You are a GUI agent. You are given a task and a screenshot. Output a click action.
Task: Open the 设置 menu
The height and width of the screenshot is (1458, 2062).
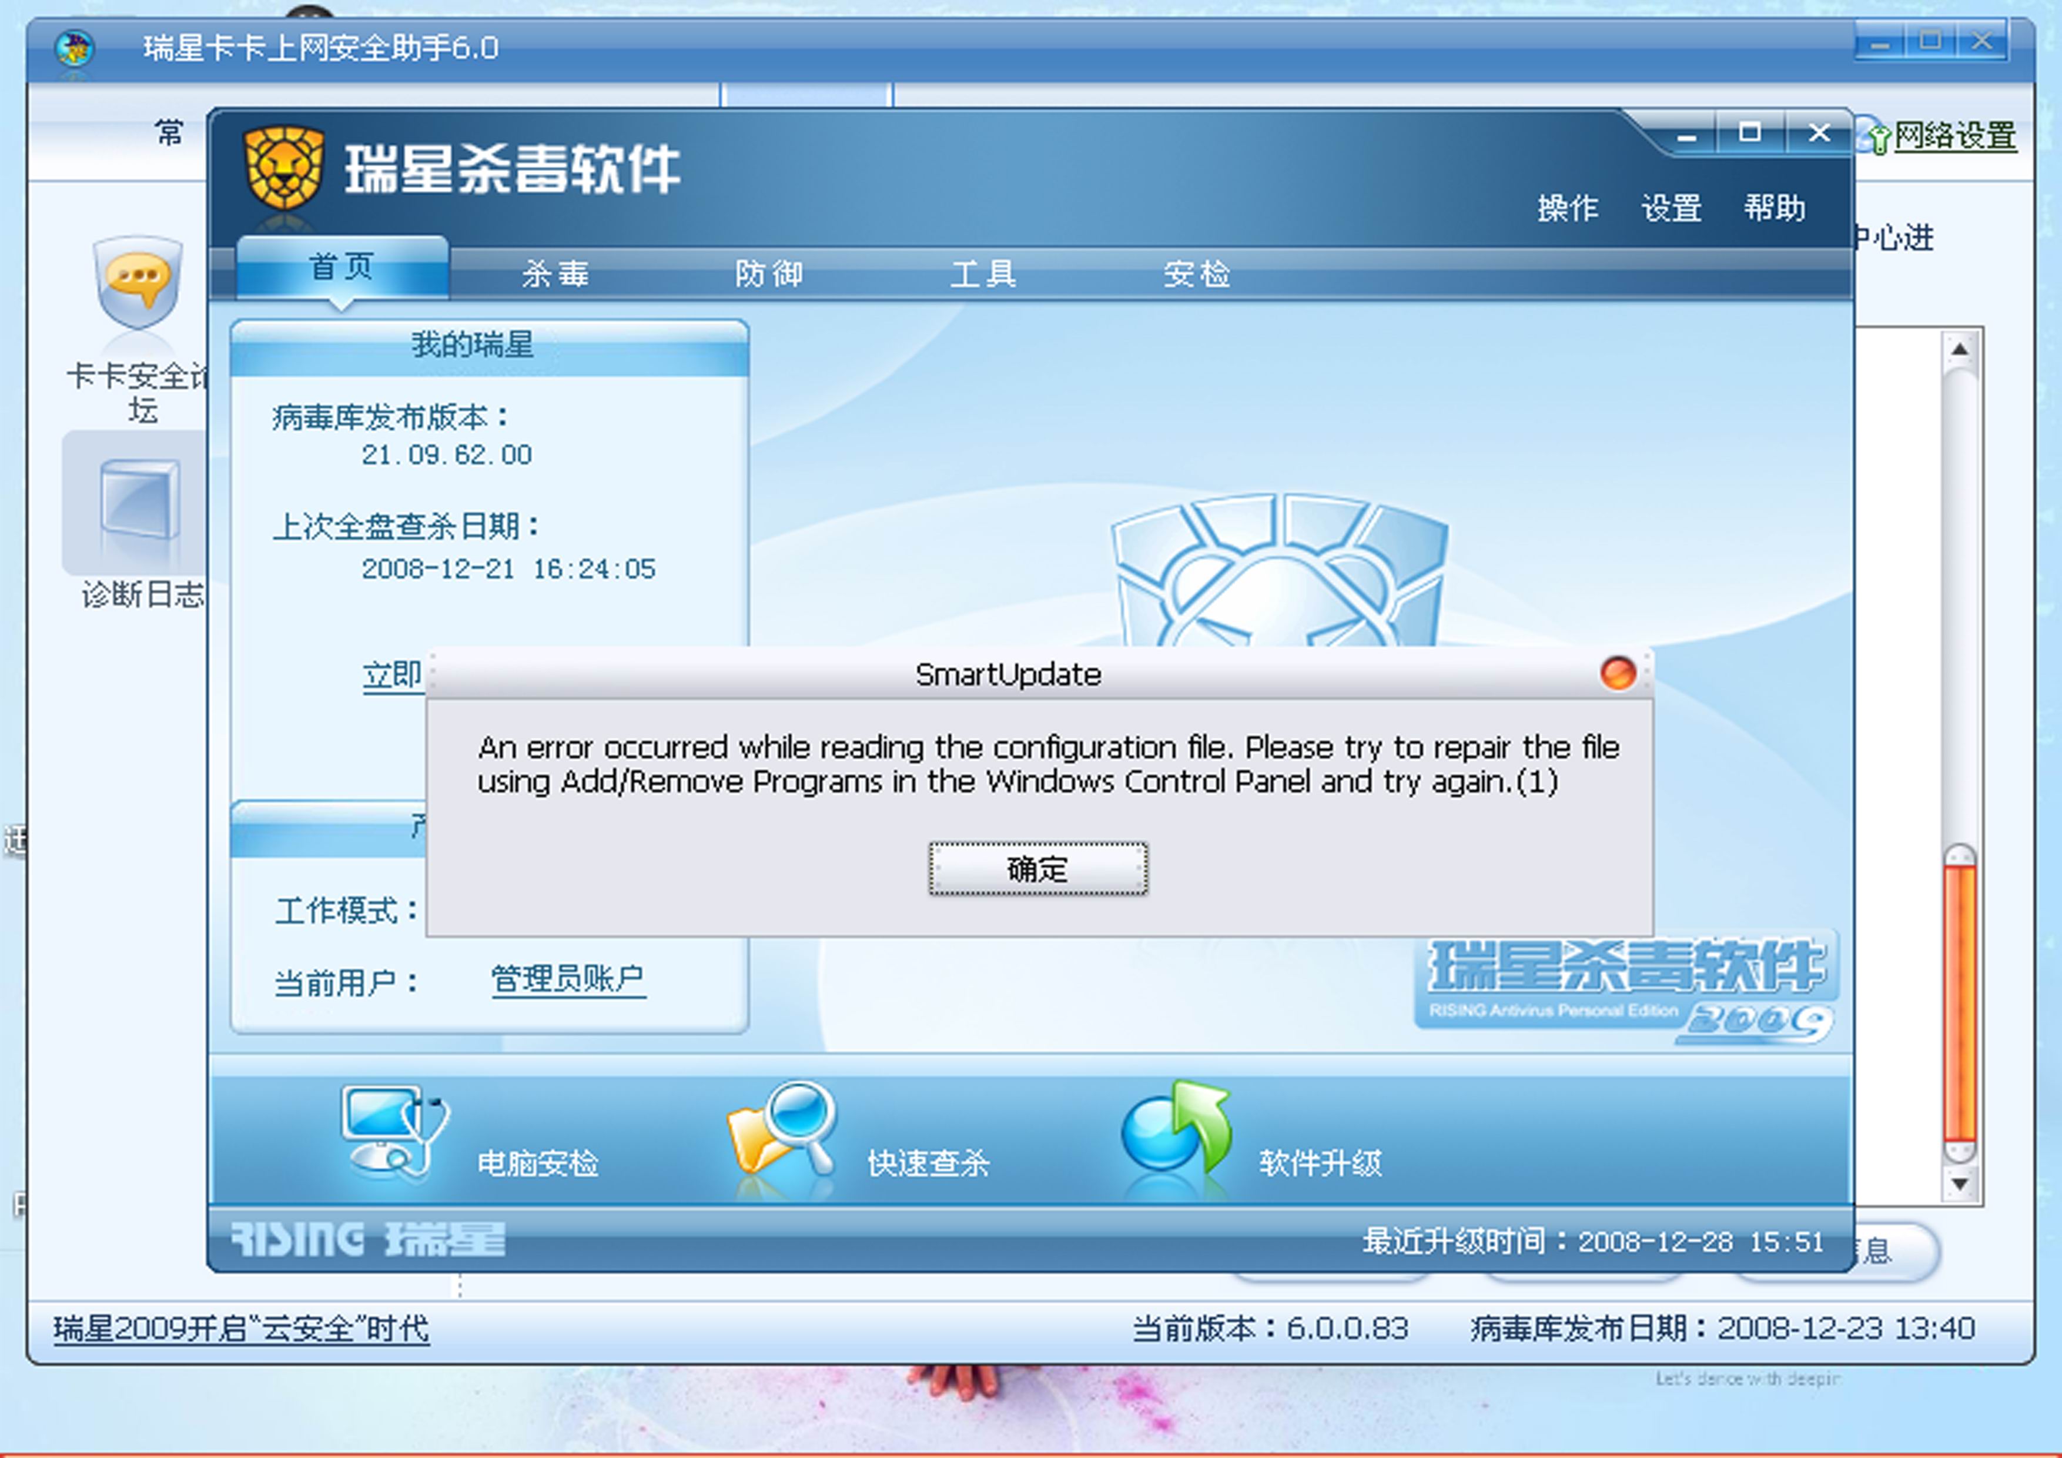pos(1671,208)
